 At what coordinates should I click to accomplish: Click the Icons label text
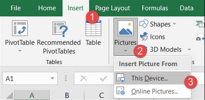point(157,37)
